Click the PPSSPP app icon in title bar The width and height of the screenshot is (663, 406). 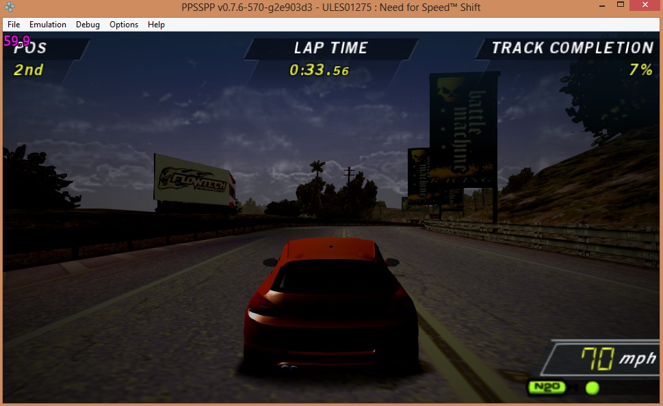click(x=9, y=8)
